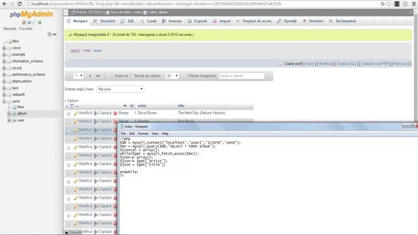The image size is (418, 235).
Task: Enable the Arată tot checkbox
Action: 112,76
